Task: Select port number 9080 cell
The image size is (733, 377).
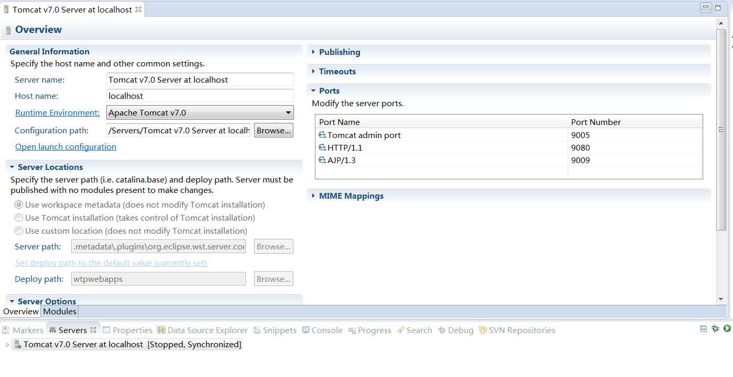Action: point(635,147)
